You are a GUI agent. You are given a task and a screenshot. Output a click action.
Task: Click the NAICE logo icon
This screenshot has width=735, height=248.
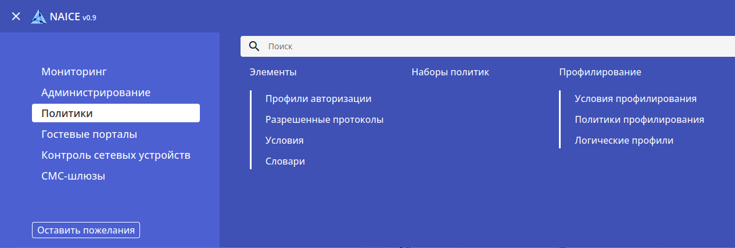click(x=39, y=17)
